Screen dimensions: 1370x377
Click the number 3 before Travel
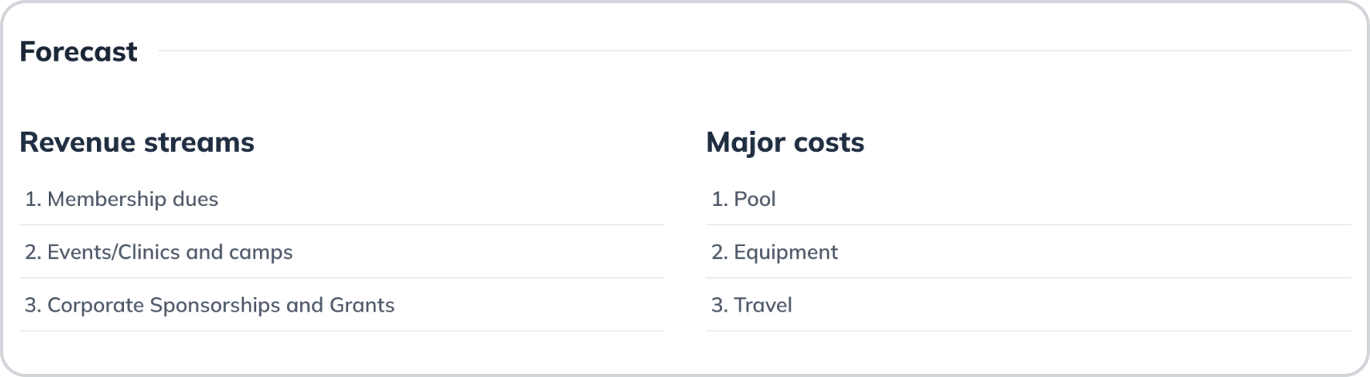click(718, 305)
